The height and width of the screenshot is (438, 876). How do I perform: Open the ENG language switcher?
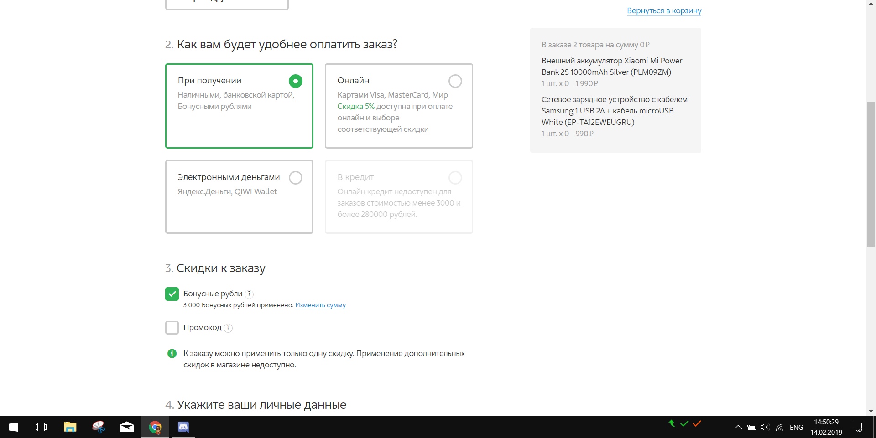click(796, 427)
